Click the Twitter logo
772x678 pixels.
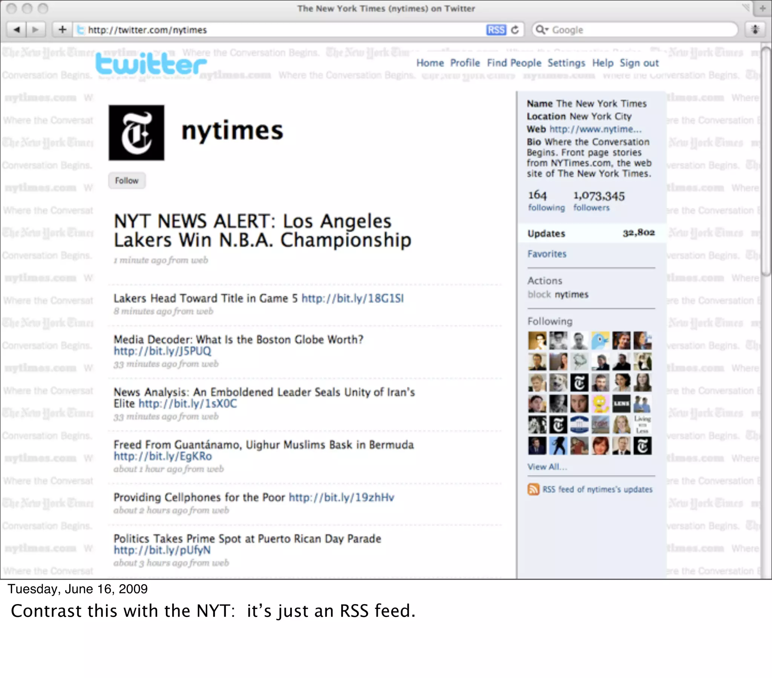[151, 63]
